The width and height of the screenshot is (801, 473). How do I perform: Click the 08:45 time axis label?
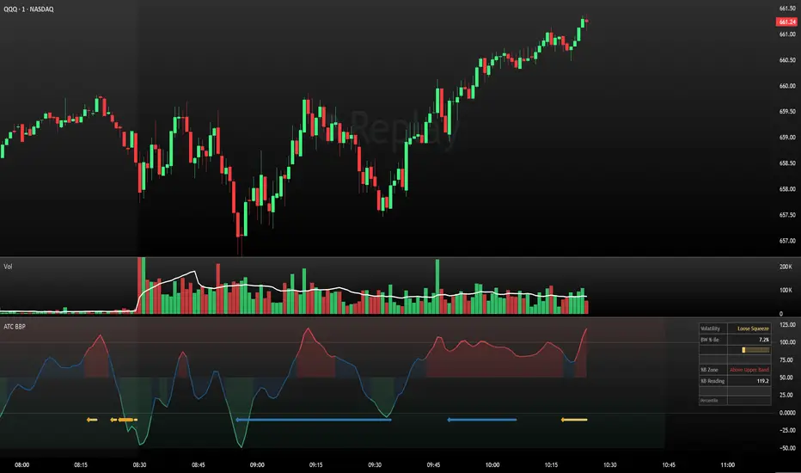(x=199, y=464)
